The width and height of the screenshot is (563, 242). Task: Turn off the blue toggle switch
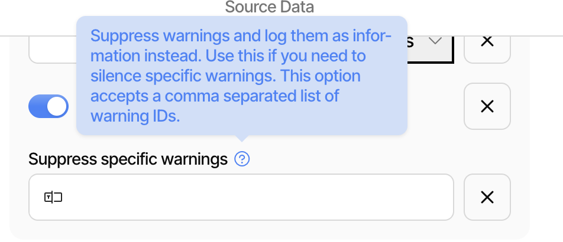point(48,107)
